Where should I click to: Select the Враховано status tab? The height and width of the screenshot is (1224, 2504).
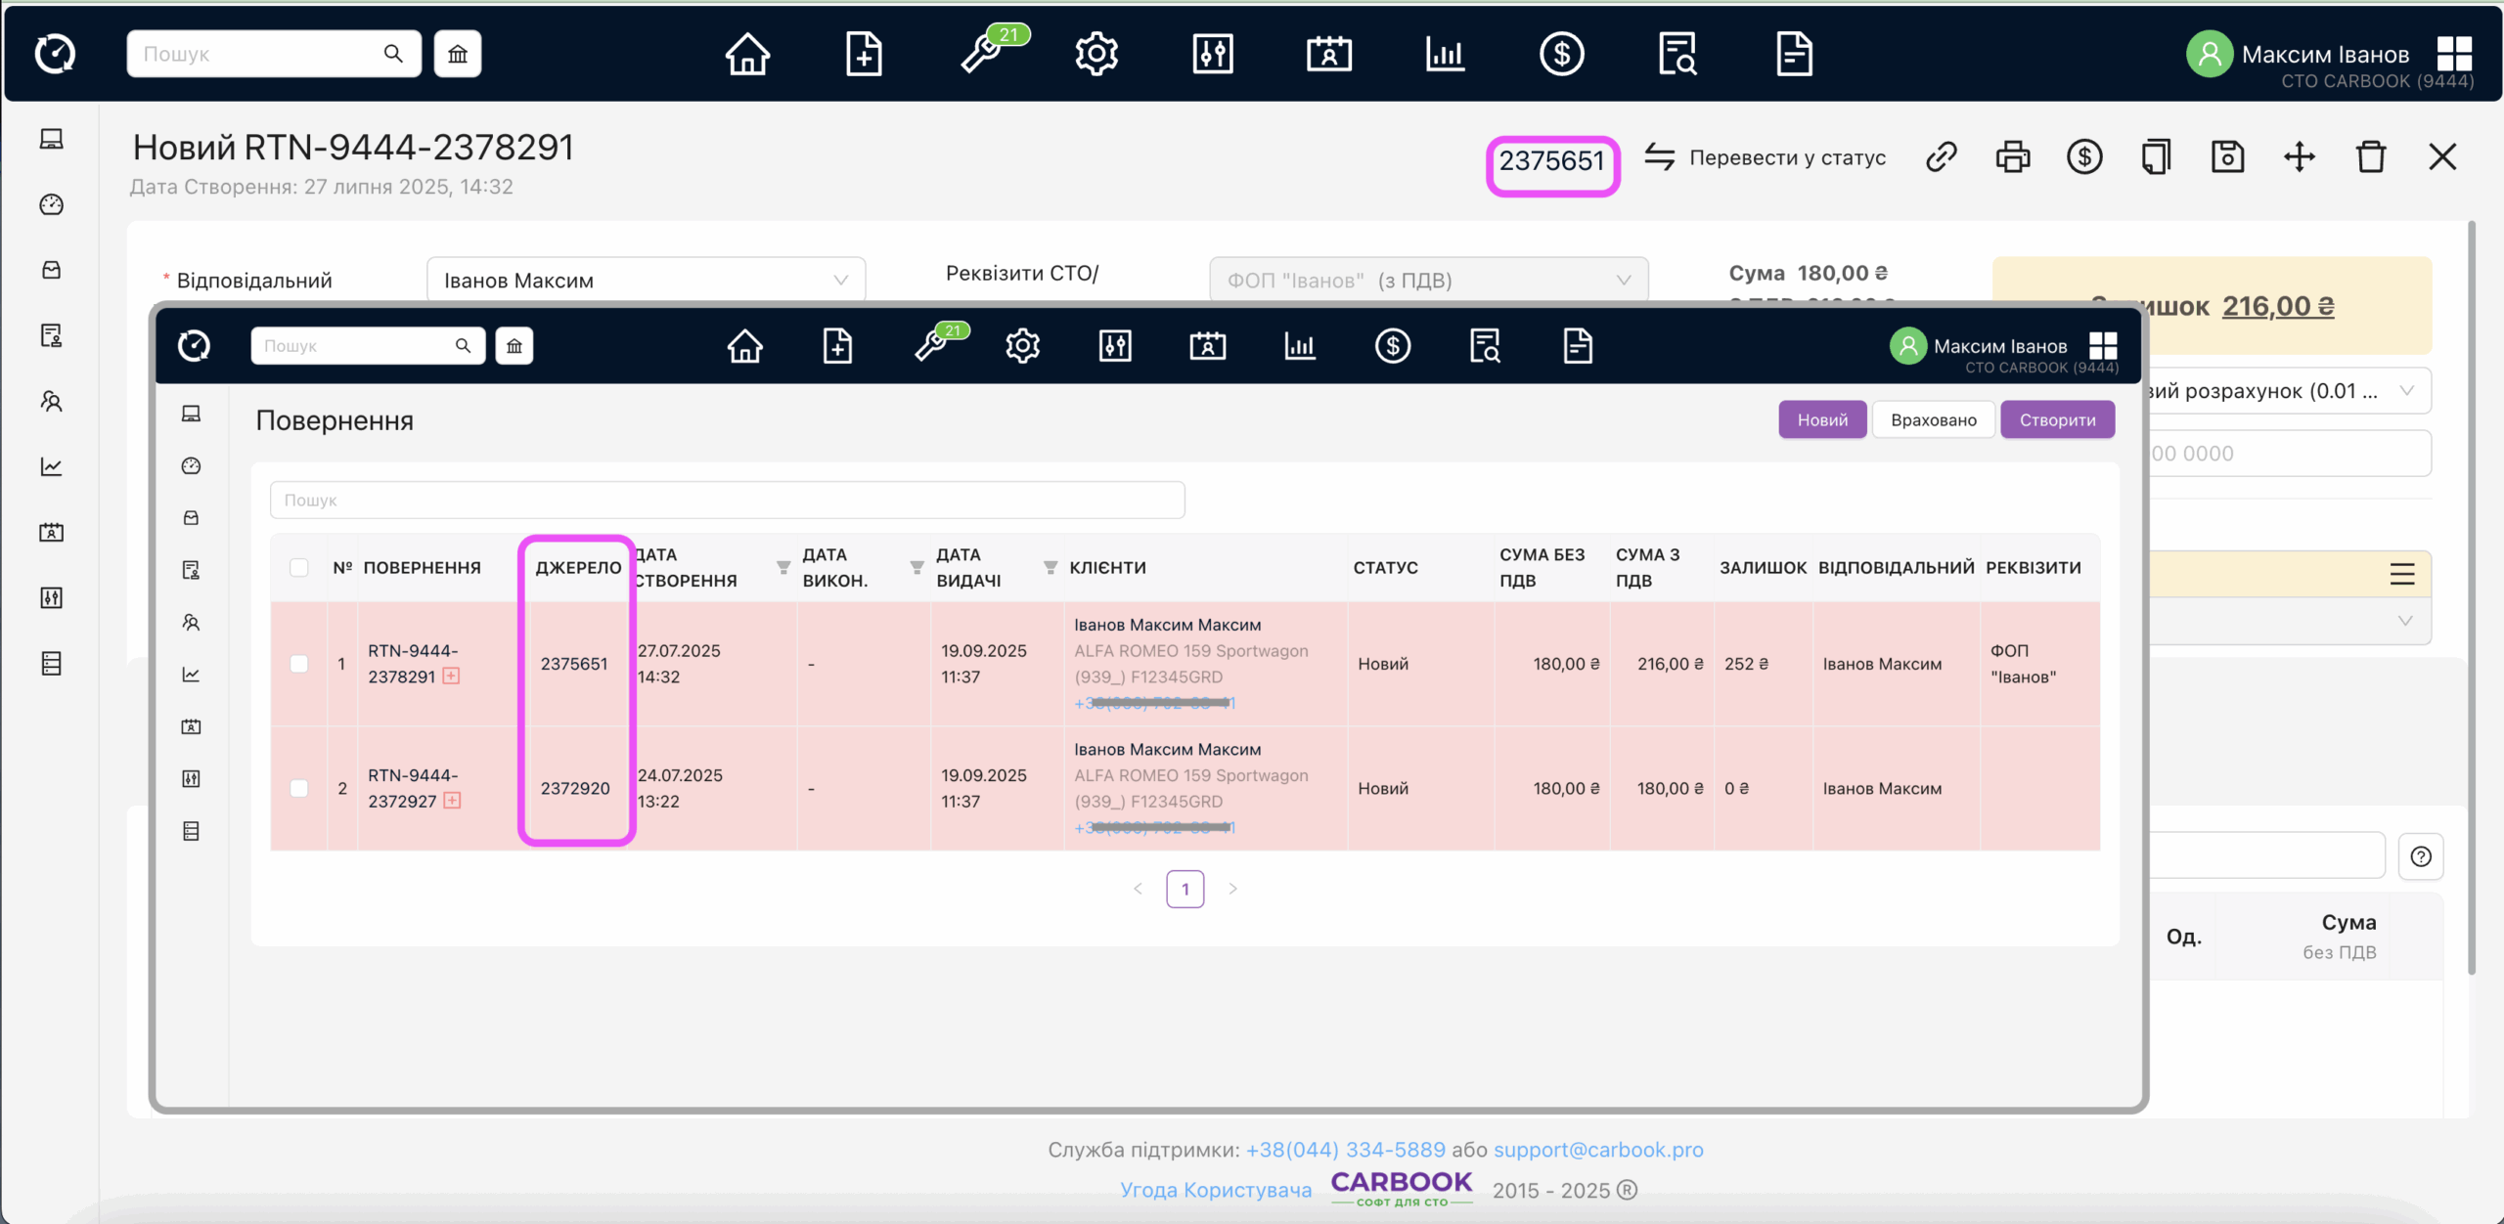click(x=1933, y=419)
